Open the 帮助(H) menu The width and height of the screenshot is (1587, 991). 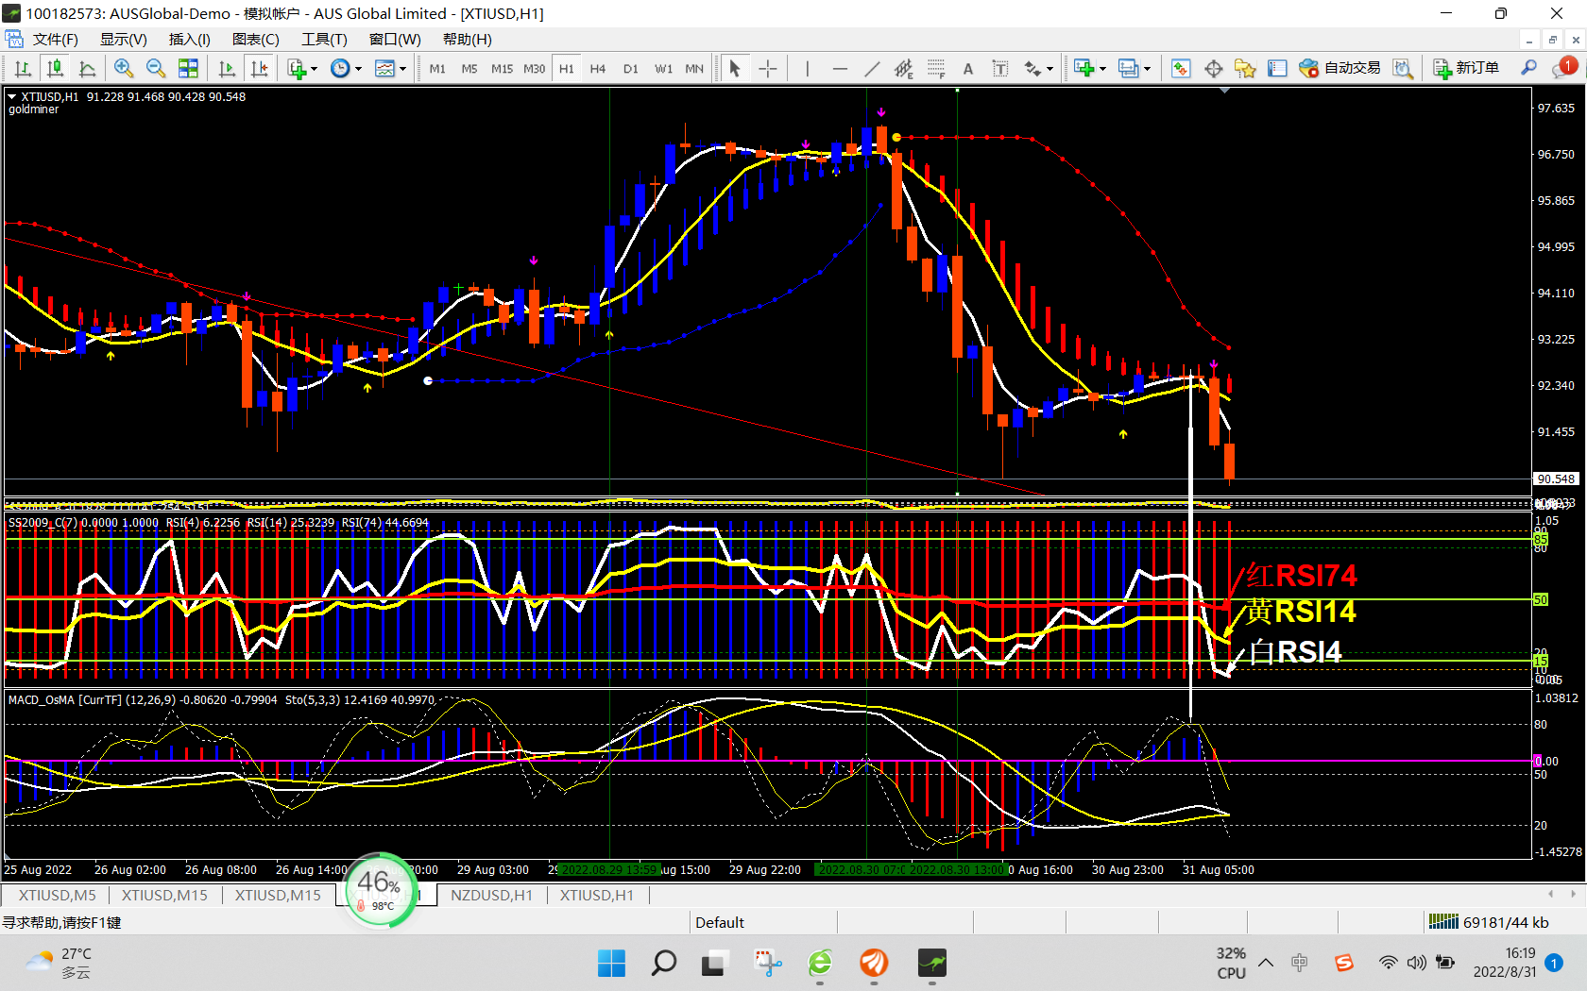pyautogui.click(x=467, y=39)
